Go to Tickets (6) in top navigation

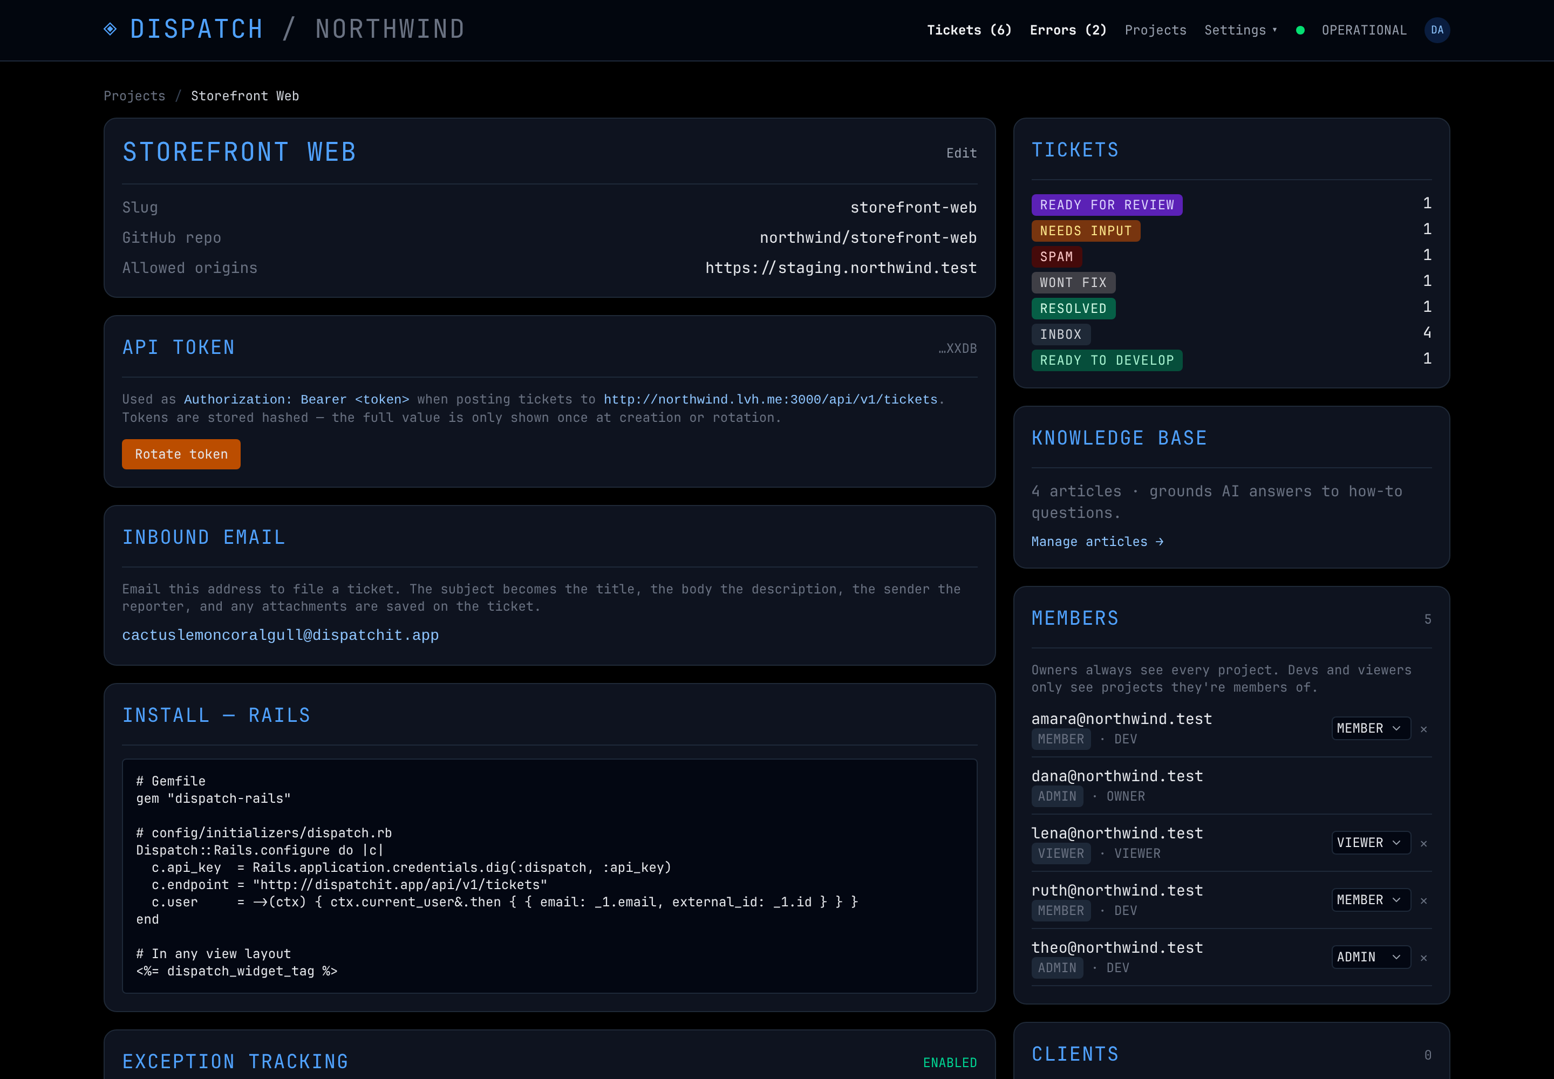pyautogui.click(x=969, y=30)
